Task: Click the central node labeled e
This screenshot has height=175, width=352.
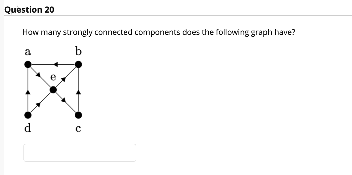Action: point(53,89)
